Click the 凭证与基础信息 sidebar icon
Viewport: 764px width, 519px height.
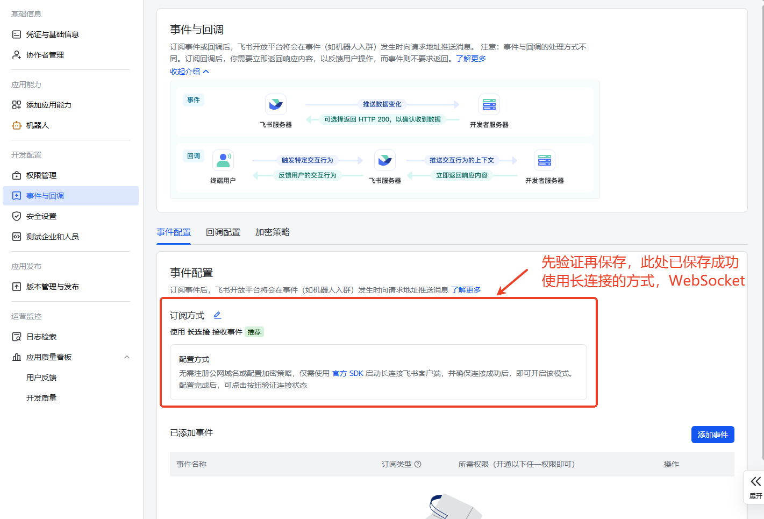(17, 34)
